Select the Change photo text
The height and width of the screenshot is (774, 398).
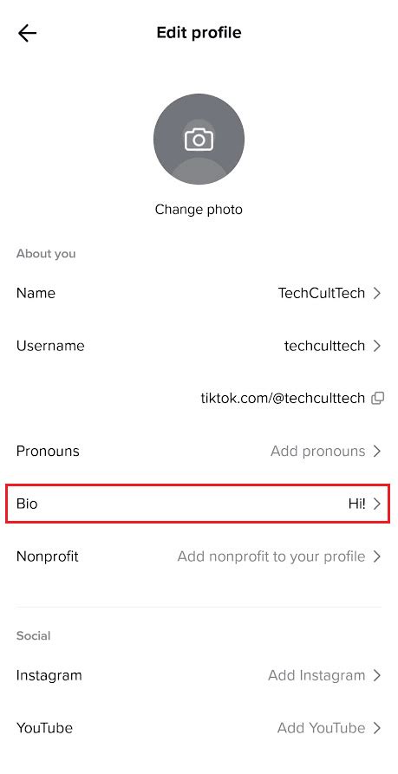[x=199, y=210]
